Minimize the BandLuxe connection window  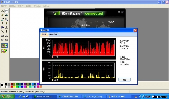click(x=119, y=12)
